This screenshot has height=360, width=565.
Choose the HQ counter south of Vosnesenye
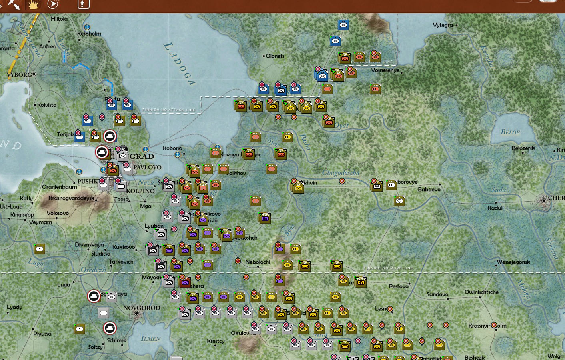(375, 89)
